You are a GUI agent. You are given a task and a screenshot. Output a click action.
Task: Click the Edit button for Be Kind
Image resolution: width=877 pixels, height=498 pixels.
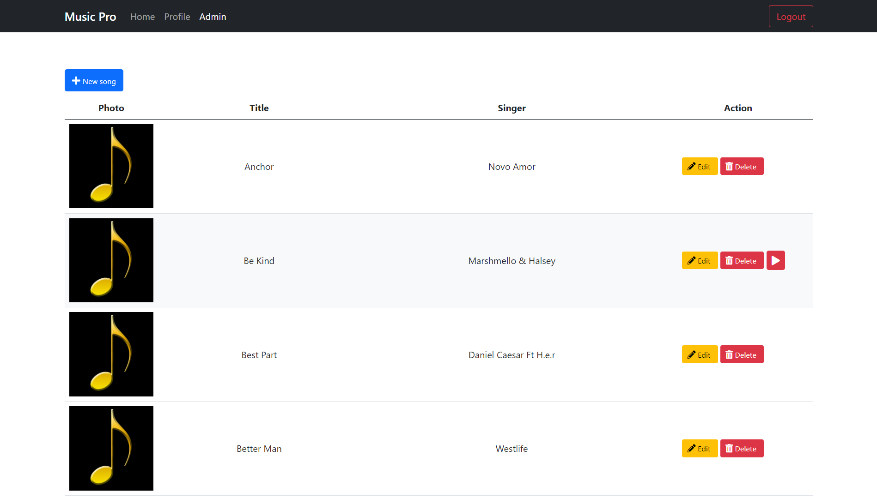(700, 260)
